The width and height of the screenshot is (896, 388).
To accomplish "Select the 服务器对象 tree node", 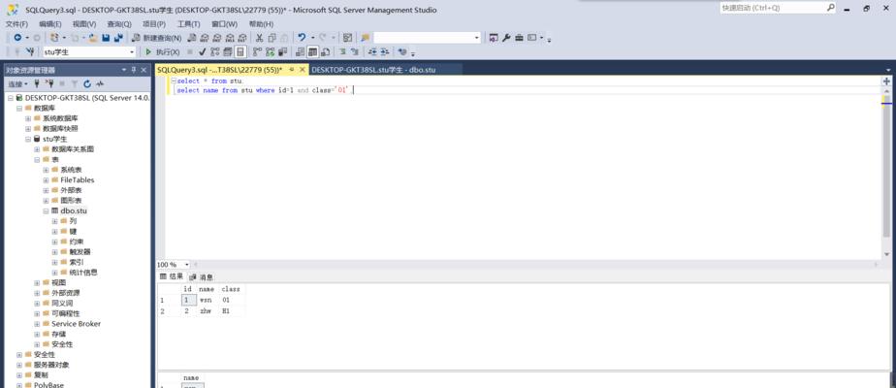I will pyautogui.click(x=51, y=365).
